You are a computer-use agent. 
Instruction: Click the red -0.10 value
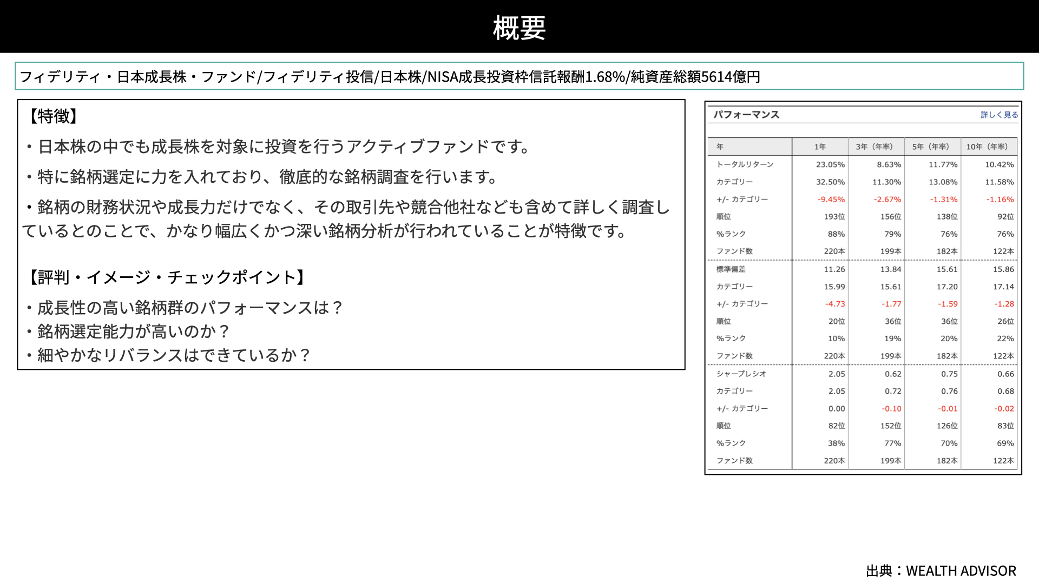[x=891, y=409]
